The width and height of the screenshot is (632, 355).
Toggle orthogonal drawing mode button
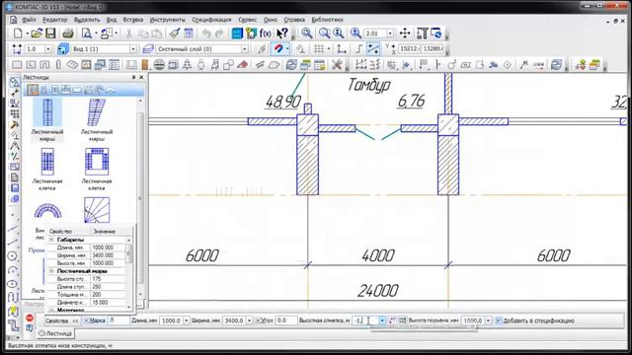click(x=358, y=49)
